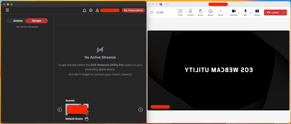The width and height of the screenshot is (291, 124).
Task: Expand the Camera device options arrow
Action: tap(239, 13)
